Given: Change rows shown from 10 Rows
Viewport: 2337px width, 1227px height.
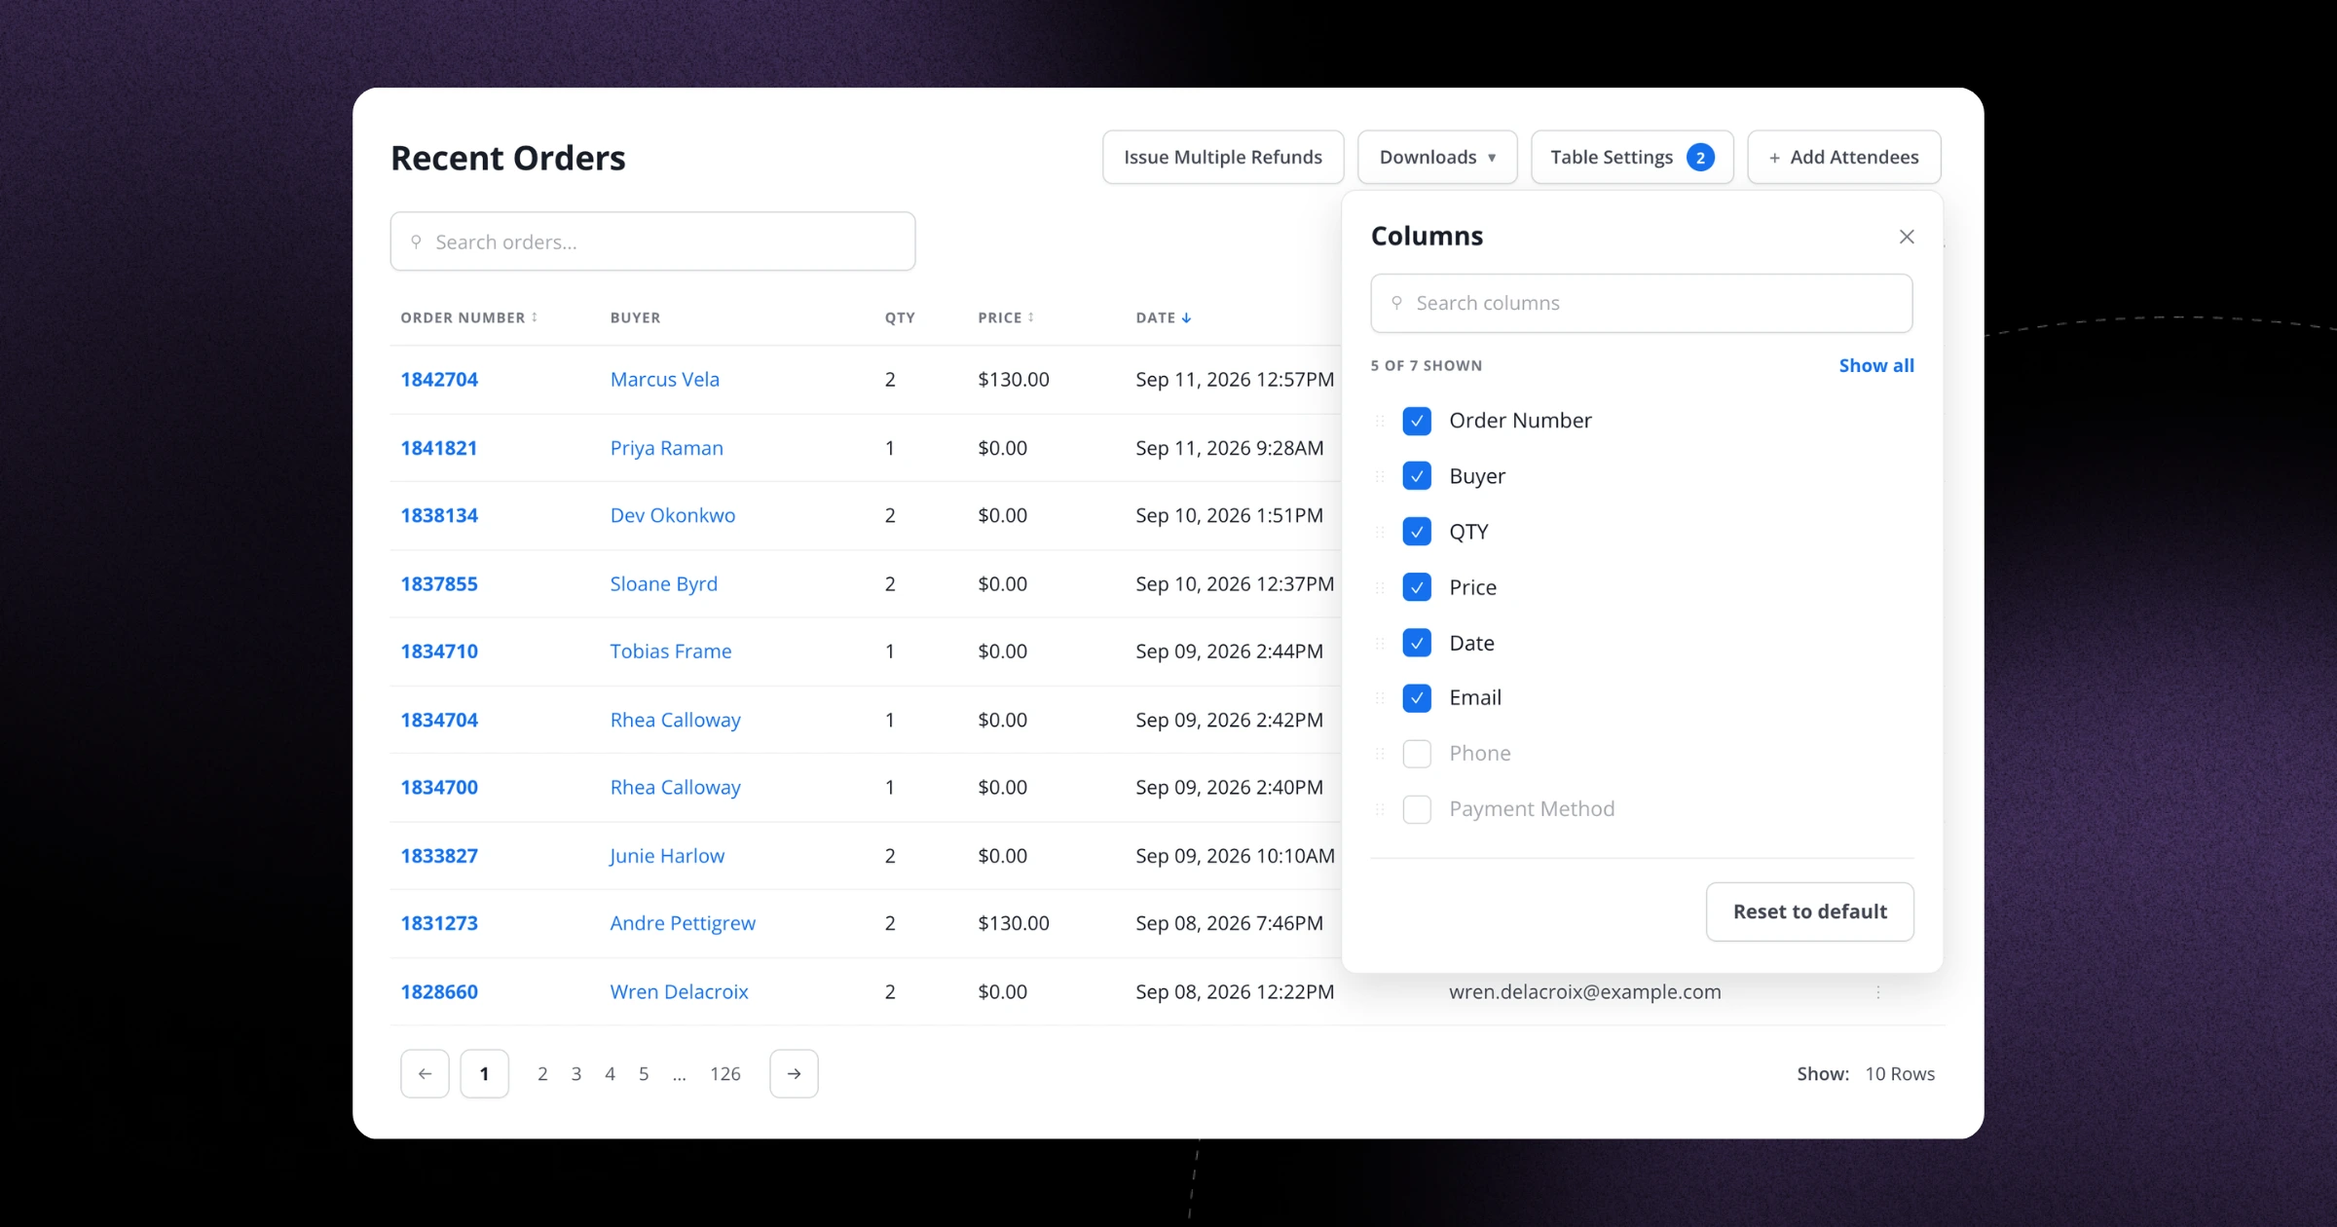Looking at the screenshot, I should tap(1900, 1073).
